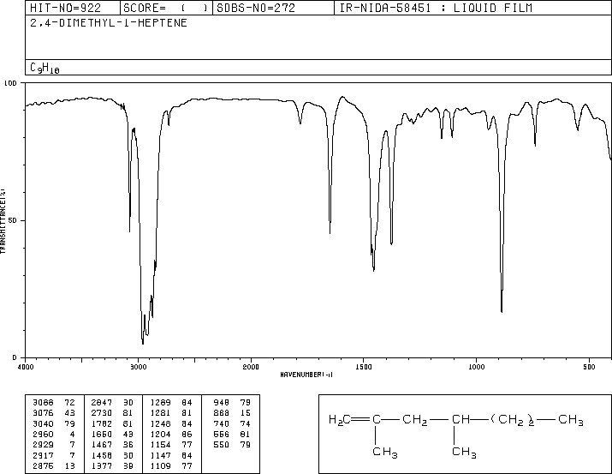Click transmittance value 72 beside 3088
Viewport: 612px width, 474px height.
[69, 403]
